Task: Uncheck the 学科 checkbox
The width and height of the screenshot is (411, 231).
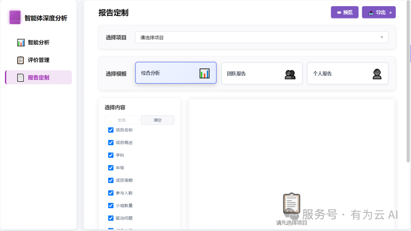Action: click(x=110, y=155)
